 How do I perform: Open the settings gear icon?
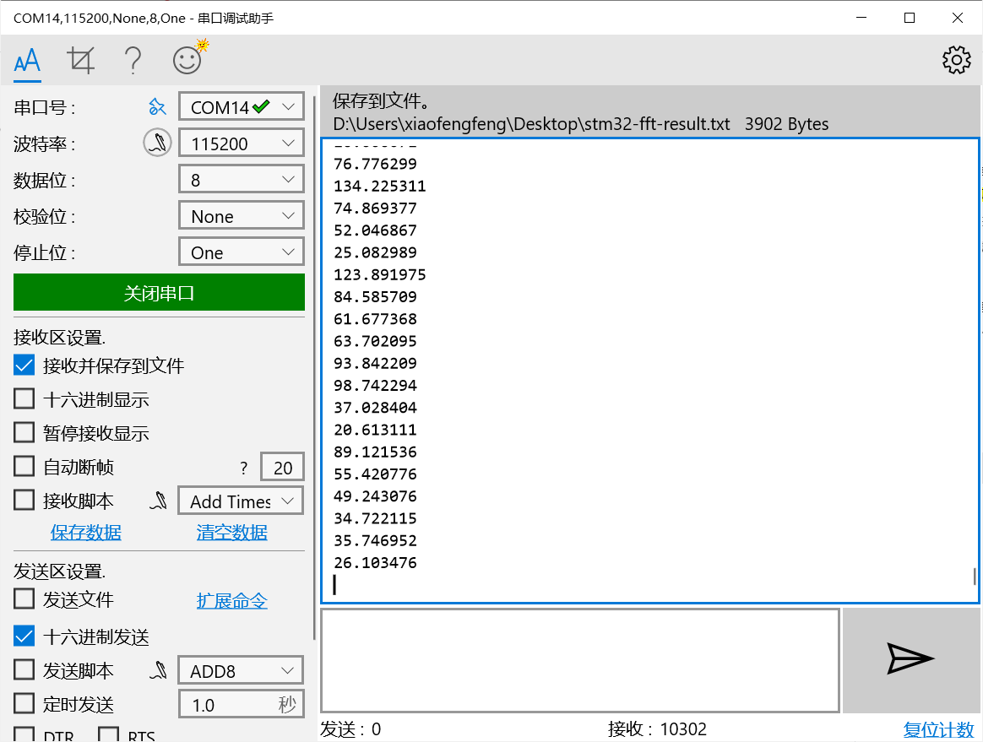[955, 59]
